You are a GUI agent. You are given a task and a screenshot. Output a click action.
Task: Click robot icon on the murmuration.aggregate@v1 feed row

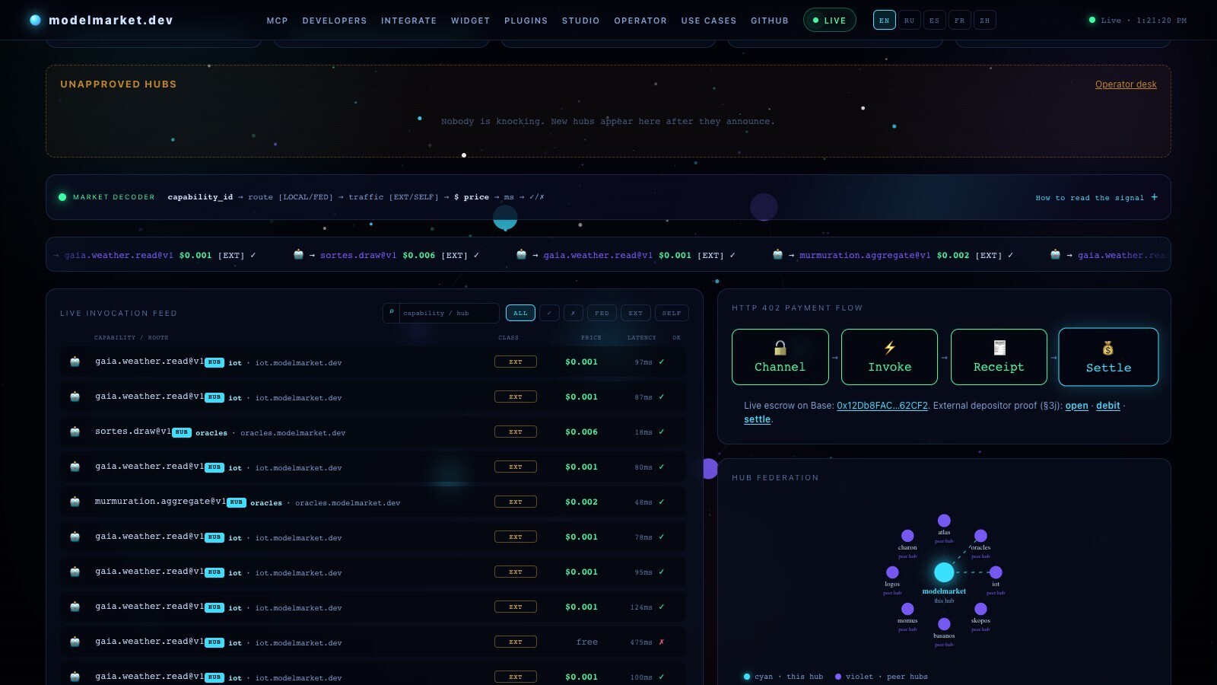point(75,502)
